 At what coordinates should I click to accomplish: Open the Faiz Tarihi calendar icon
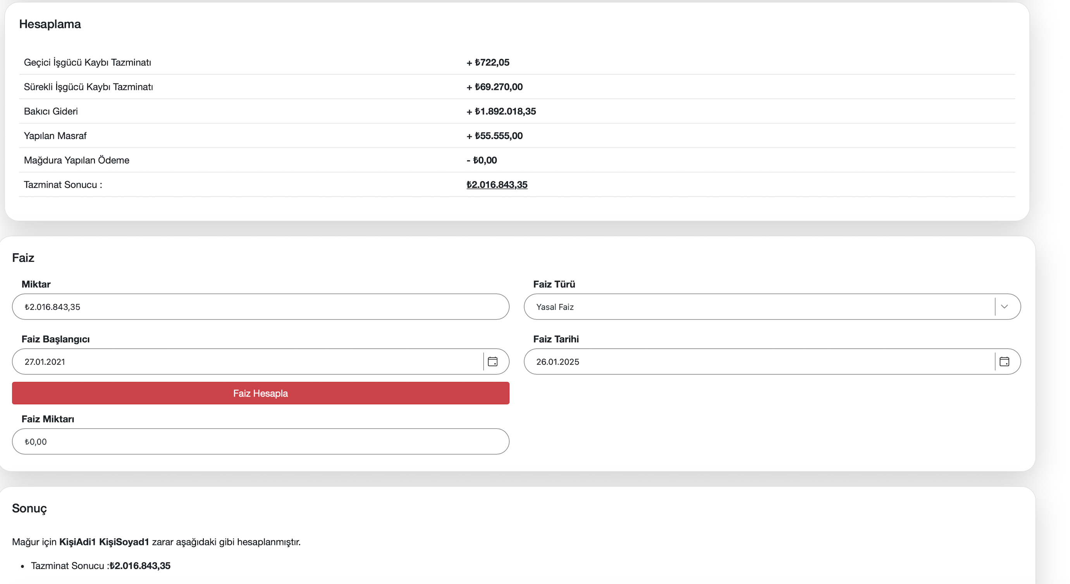click(1004, 361)
